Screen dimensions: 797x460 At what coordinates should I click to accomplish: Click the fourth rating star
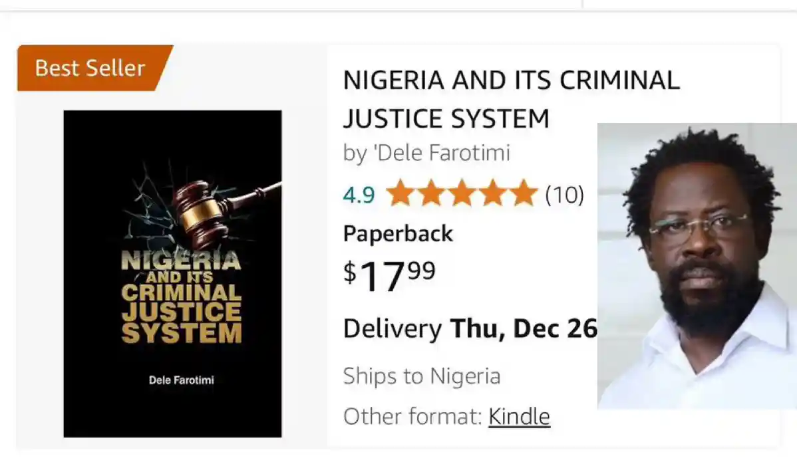coord(492,193)
